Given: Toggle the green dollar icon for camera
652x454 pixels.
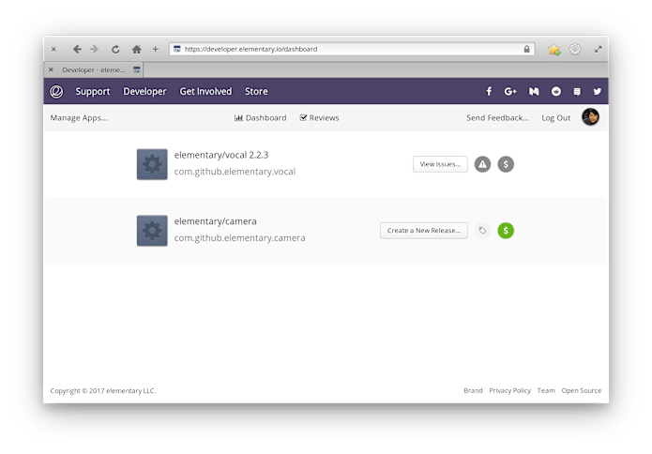Looking at the screenshot, I should tap(506, 230).
